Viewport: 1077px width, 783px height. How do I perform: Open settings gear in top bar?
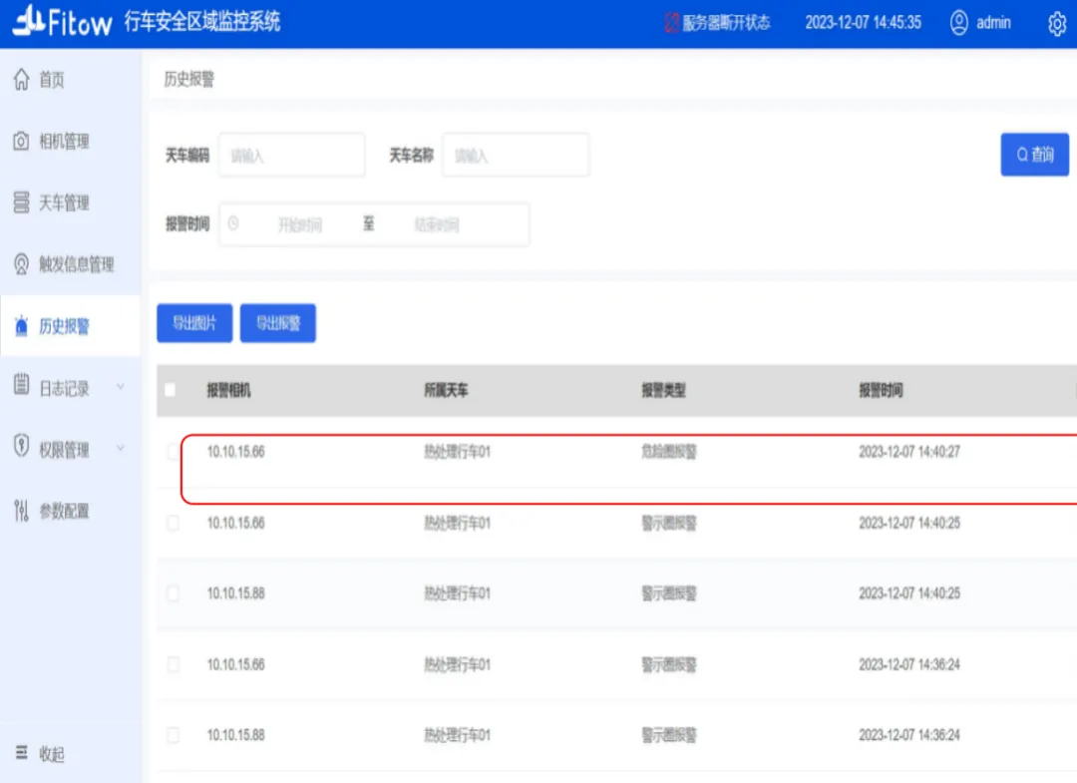1057,24
